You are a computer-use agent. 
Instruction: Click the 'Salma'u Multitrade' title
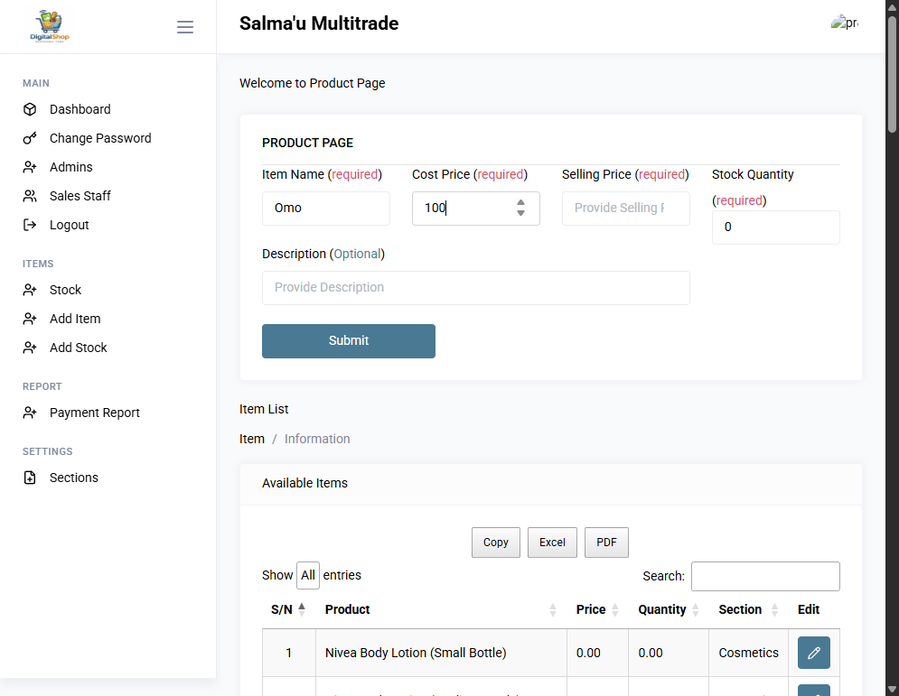[x=319, y=23]
